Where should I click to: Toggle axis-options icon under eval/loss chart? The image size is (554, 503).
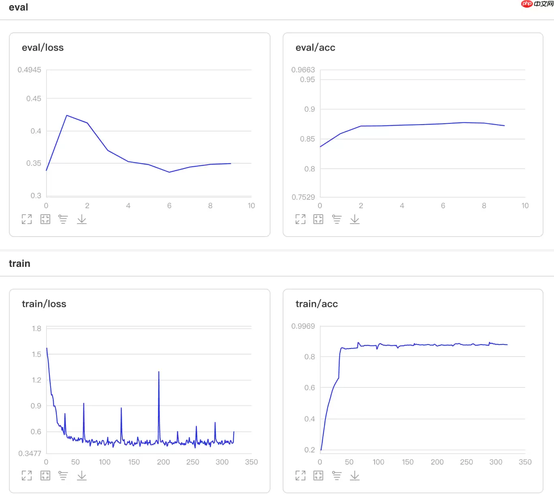[x=63, y=219]
